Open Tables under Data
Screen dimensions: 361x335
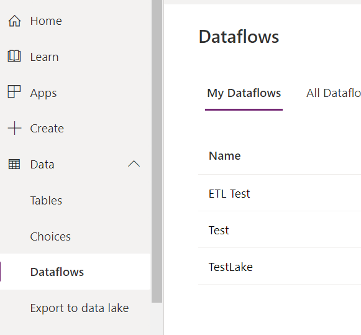coord(46,200)
